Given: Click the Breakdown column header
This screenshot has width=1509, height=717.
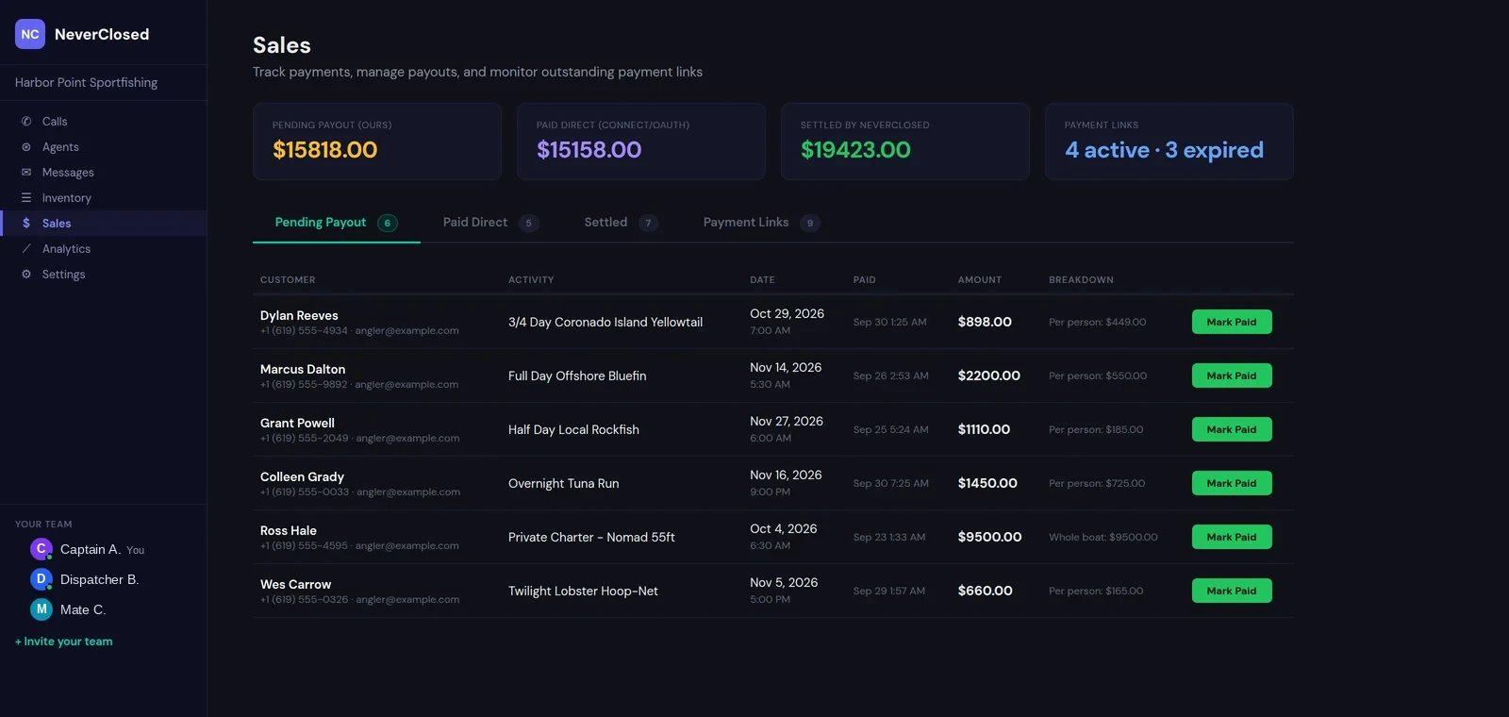Looking at the screenshot, I should (x=1081, y=280).
